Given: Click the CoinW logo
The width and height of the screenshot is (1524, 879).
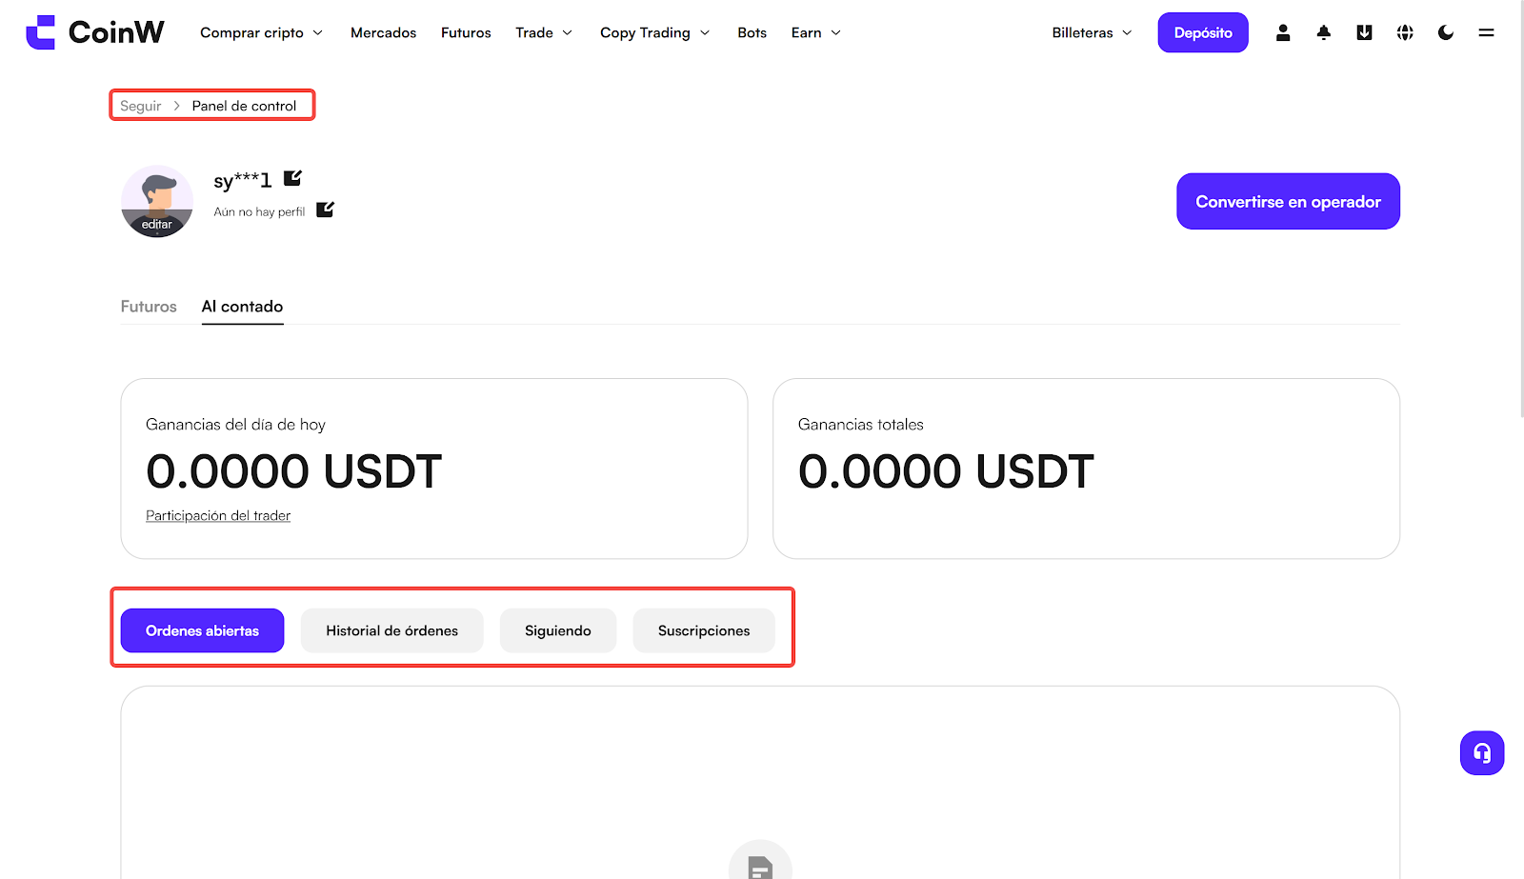Looking at the screenshot, I should click(x=95, y=32).
